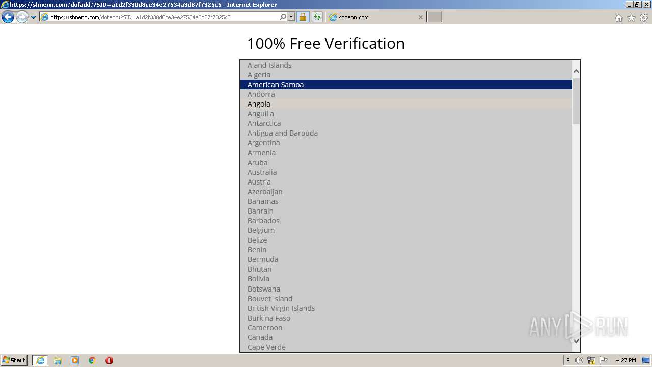Viewport: 652px width, 367px height.
Task: Pick Anguilla in the country list
Action: coord(406,114)
